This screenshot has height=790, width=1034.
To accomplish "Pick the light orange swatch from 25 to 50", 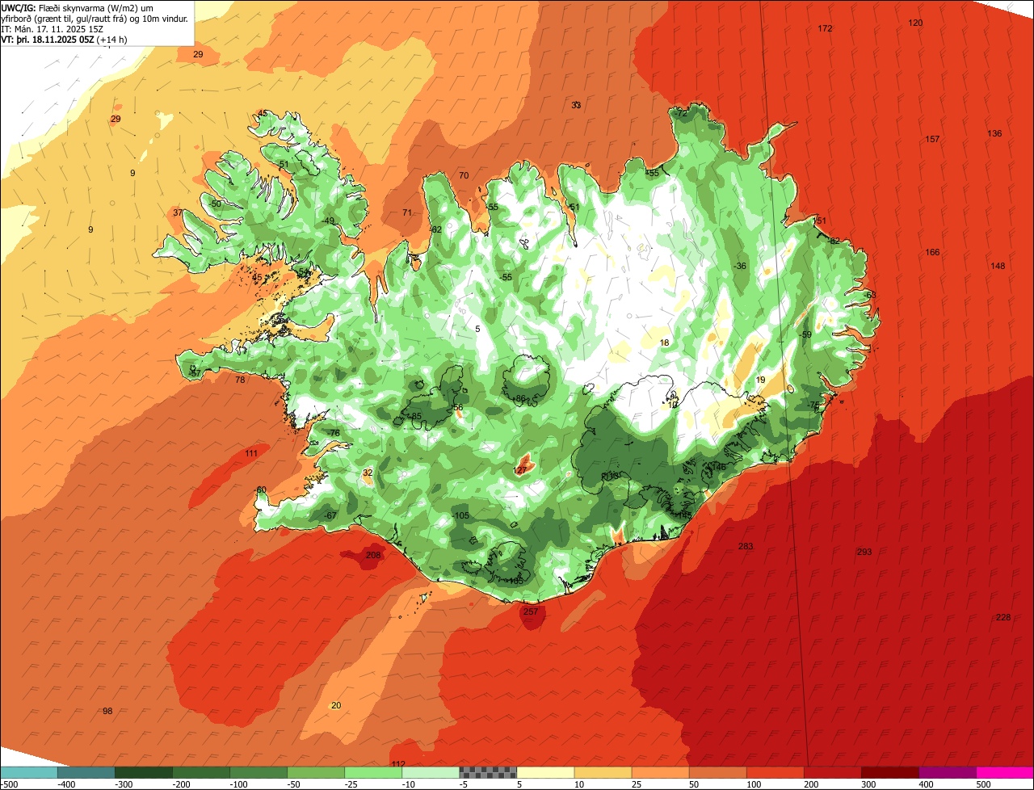I will [x=659, y=772].
